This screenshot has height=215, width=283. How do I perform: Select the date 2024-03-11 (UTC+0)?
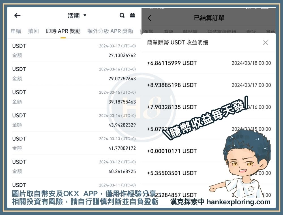pyautogui.click(x=117, y=185)
